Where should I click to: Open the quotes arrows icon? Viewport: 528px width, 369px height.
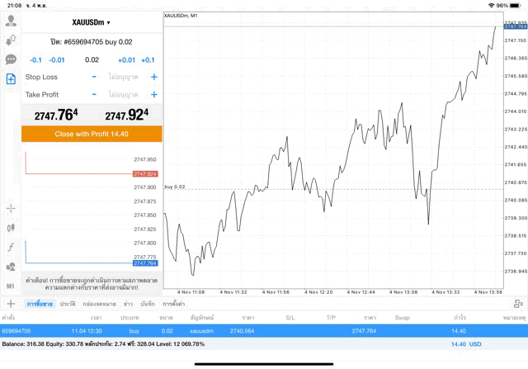11,40
